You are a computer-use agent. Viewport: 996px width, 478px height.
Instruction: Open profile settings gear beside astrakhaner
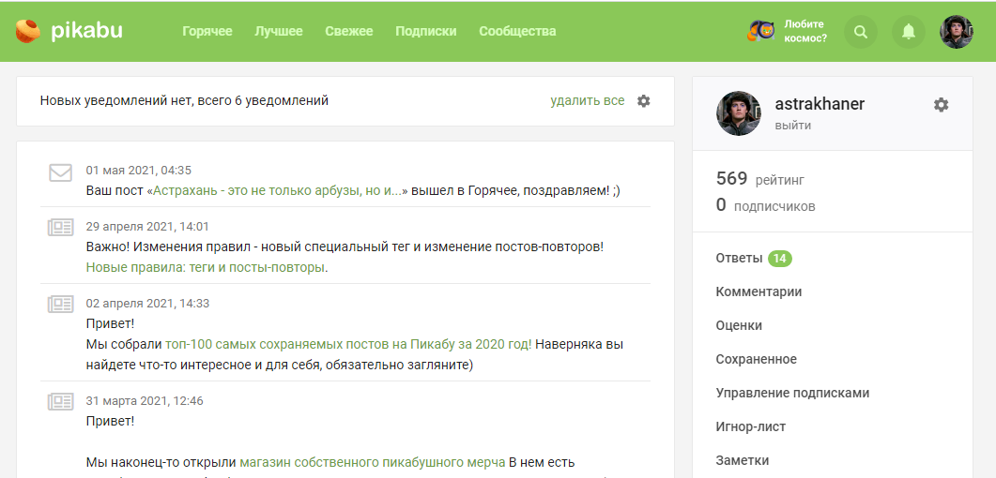coord(941,105)
